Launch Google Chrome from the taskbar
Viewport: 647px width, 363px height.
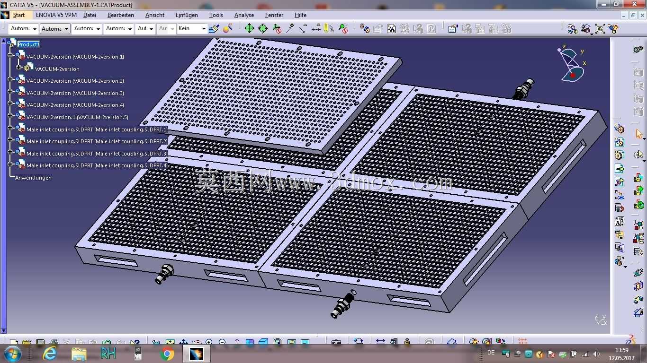point(167,354)
